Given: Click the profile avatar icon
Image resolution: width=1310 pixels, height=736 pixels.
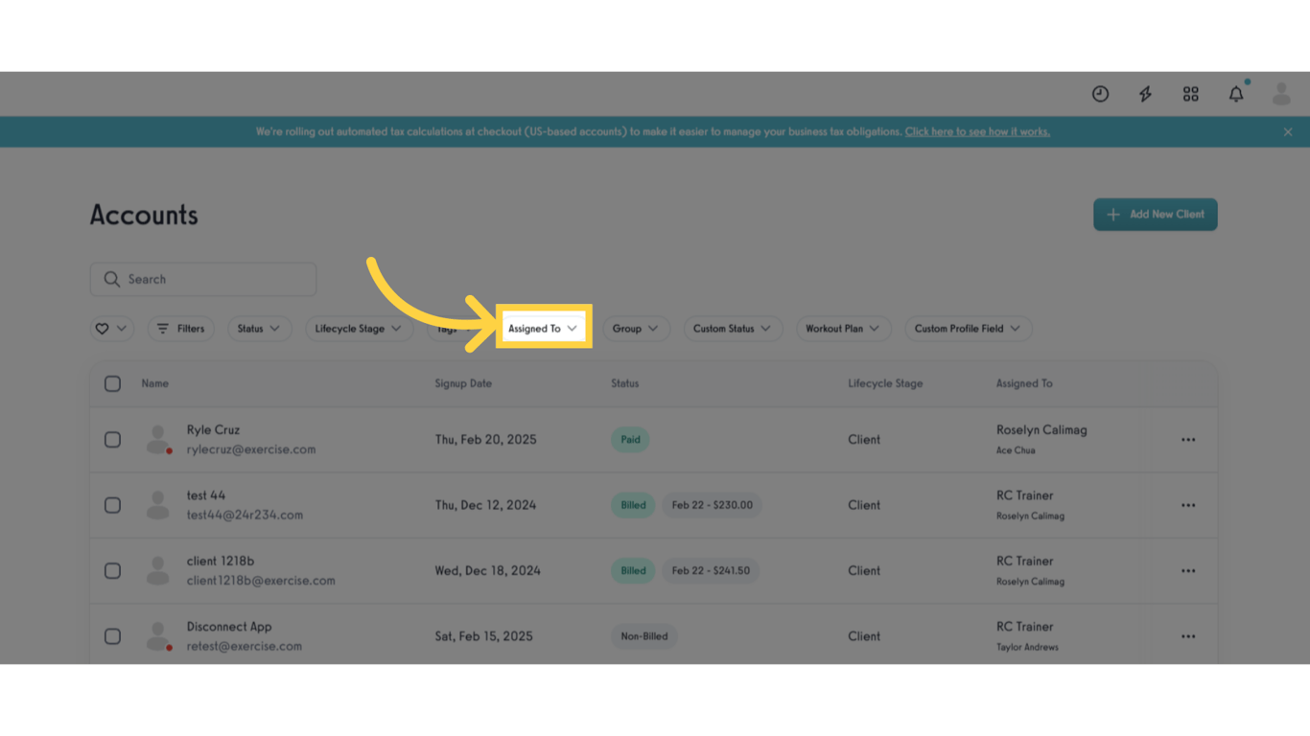Looking at the screenshot, I should point(1280,93).
